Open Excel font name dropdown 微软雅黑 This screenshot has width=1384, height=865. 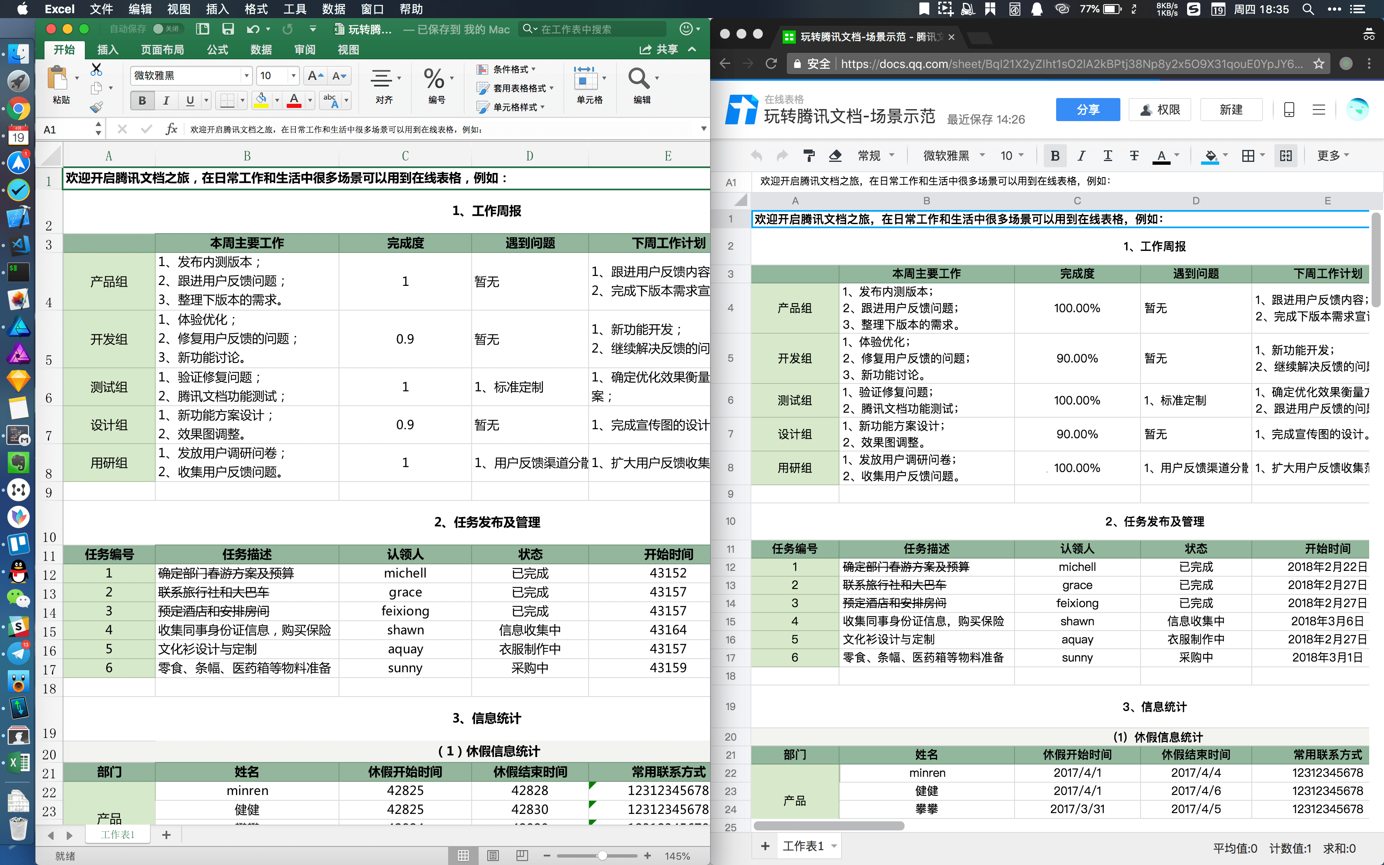[x=246, y=75]
